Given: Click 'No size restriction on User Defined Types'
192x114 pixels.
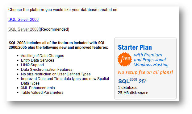Looking at the screenshot, I should tap(56, 74).
